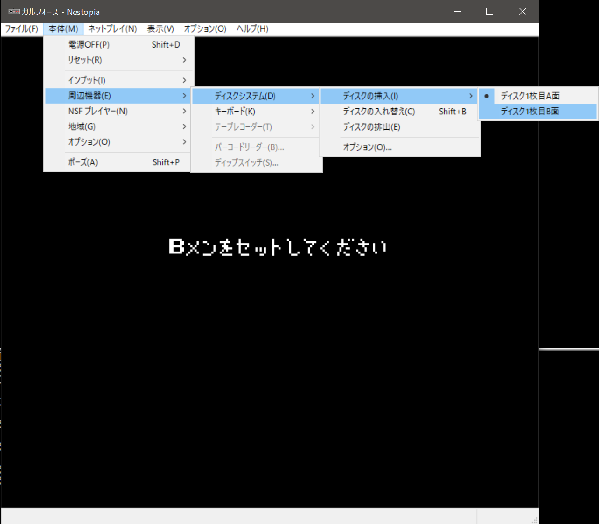Choose ディスクの入れ替え(C) to swap disk side
This screenshot has width=599, height=524.
tap(399, 112)
